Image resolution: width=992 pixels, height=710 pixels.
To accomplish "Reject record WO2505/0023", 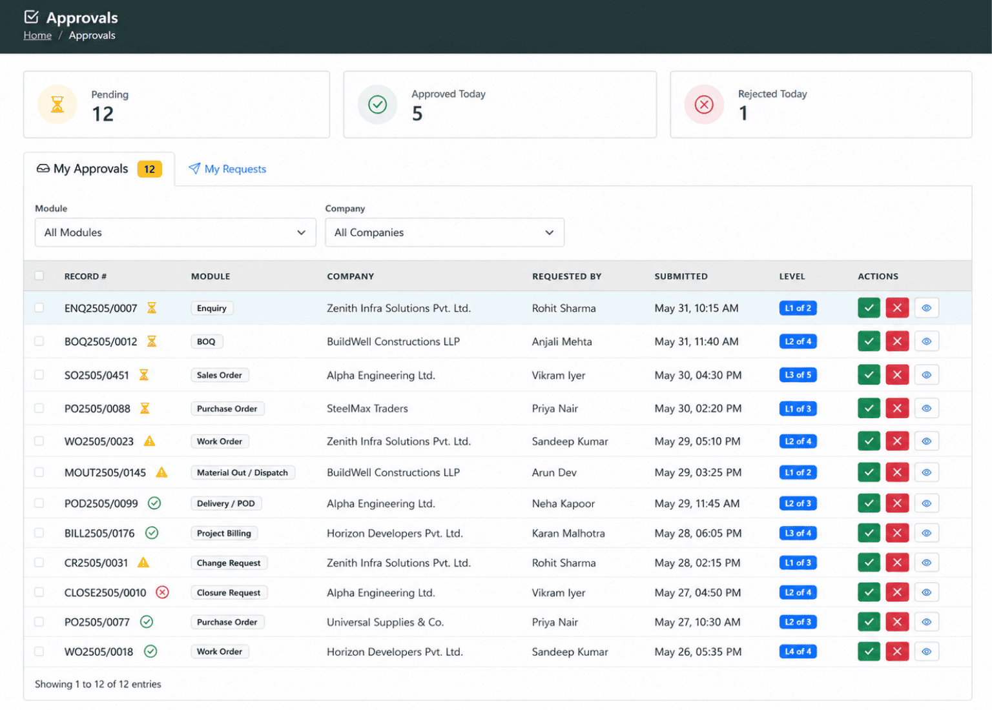I will (x=897, y=441).
